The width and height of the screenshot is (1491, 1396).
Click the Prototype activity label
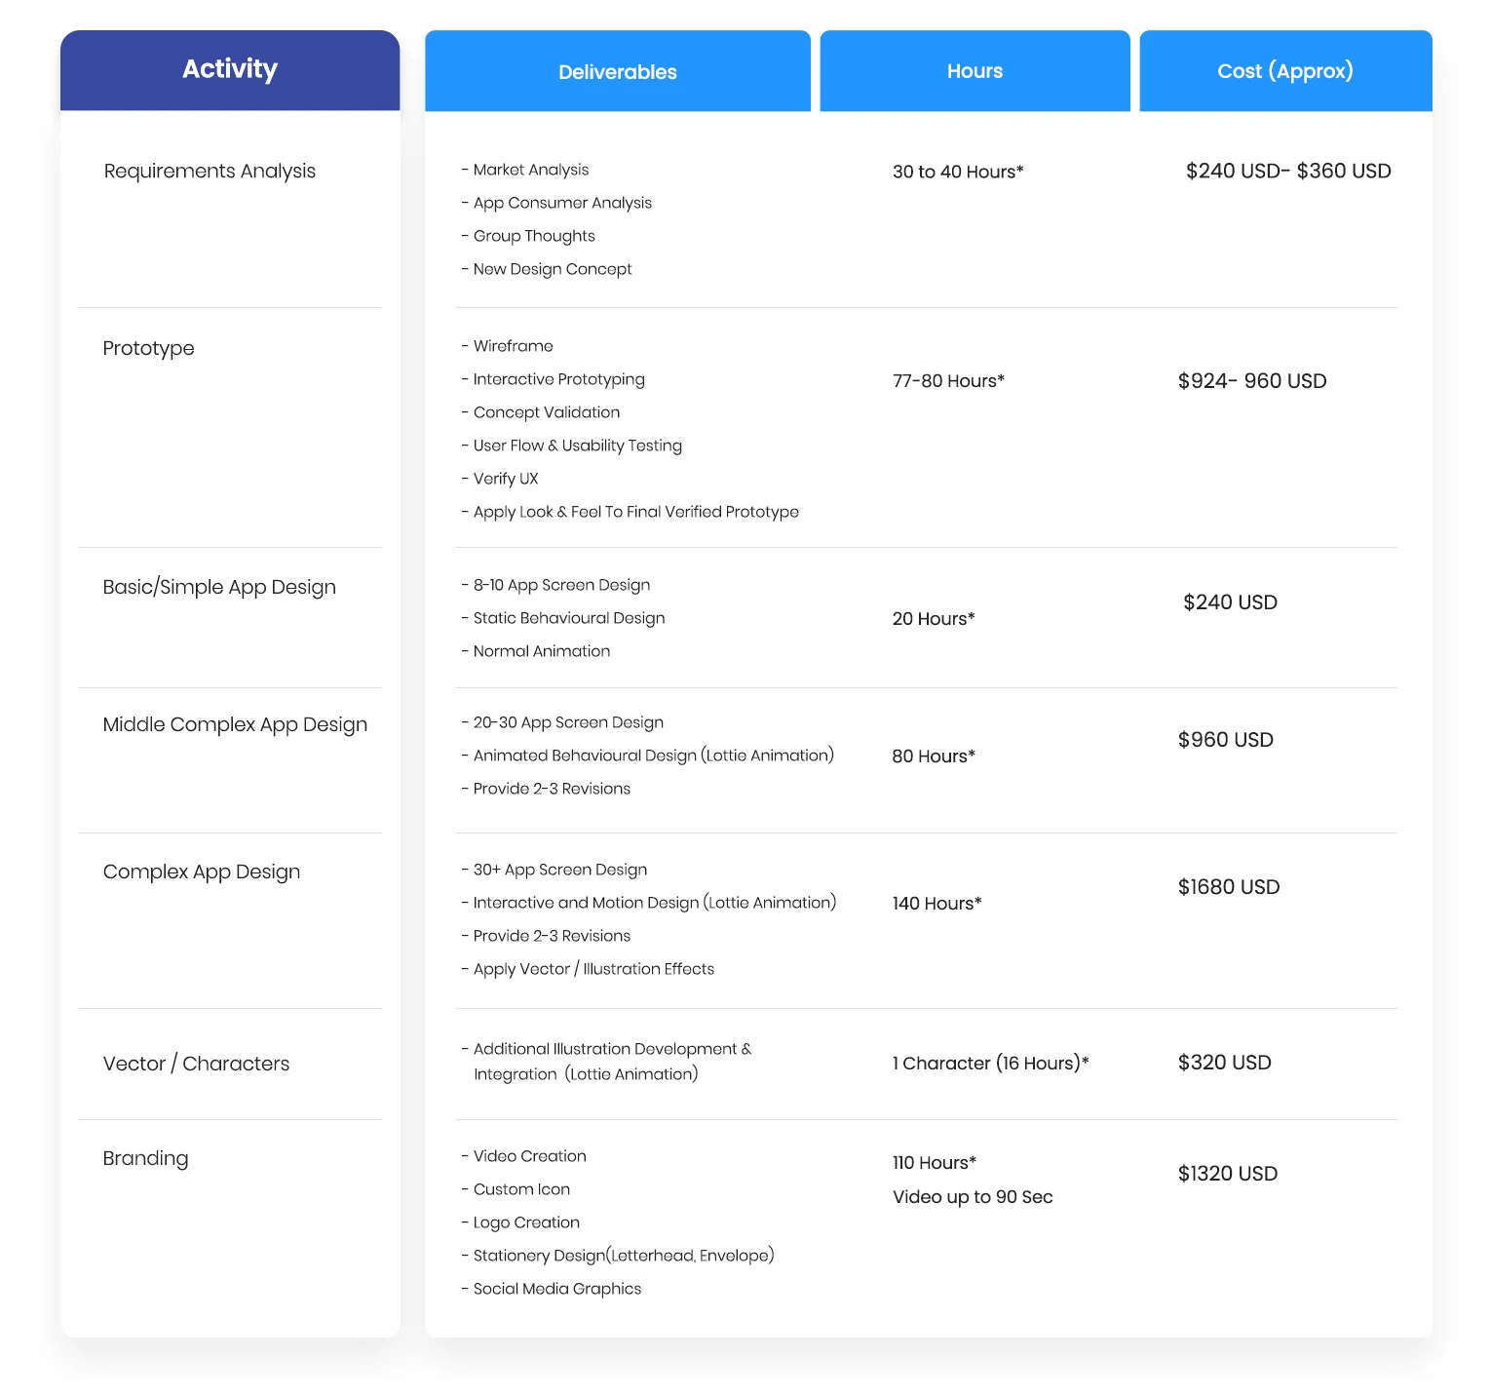148,349
